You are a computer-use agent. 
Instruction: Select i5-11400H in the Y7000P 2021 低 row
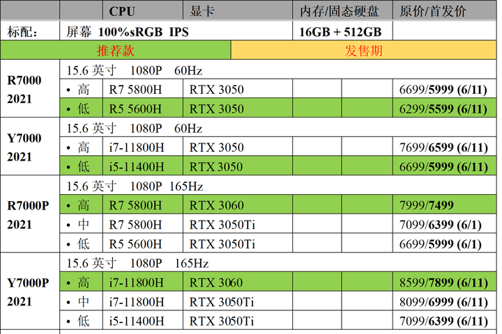(x=137, y=321)
